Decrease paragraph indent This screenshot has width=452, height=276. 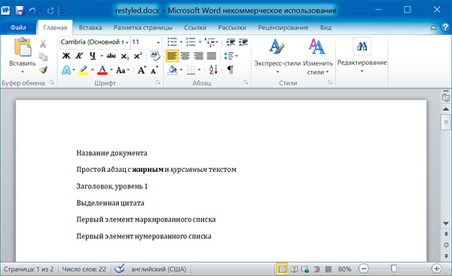(231, 42)
